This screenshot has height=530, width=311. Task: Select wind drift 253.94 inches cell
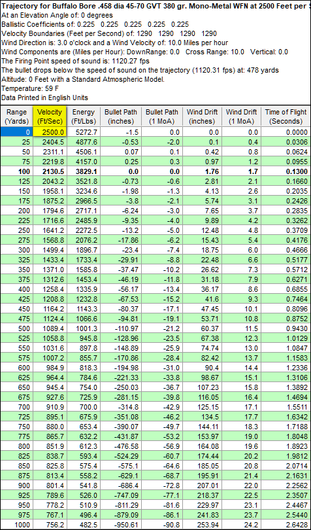click(x=203, y=525)
